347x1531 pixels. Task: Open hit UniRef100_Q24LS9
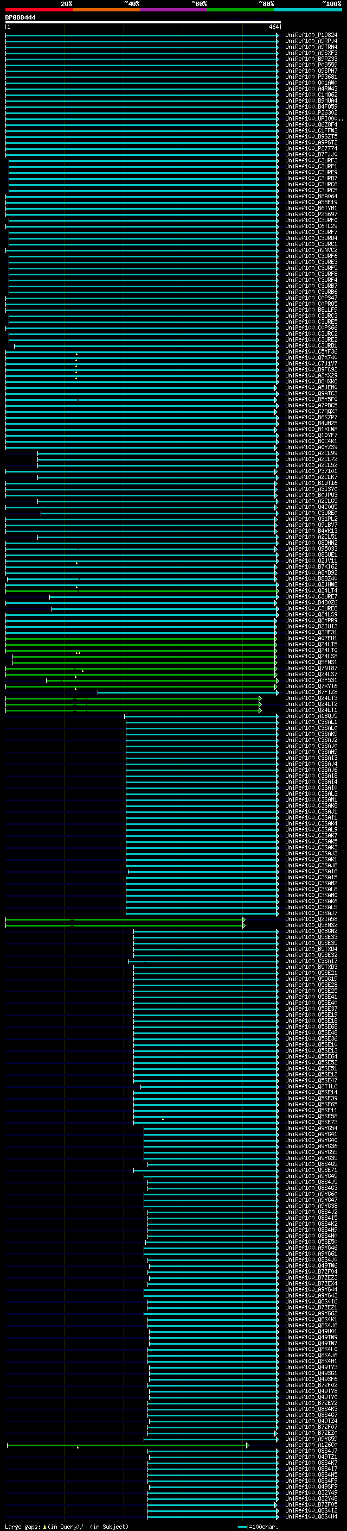tap(311, 615)
